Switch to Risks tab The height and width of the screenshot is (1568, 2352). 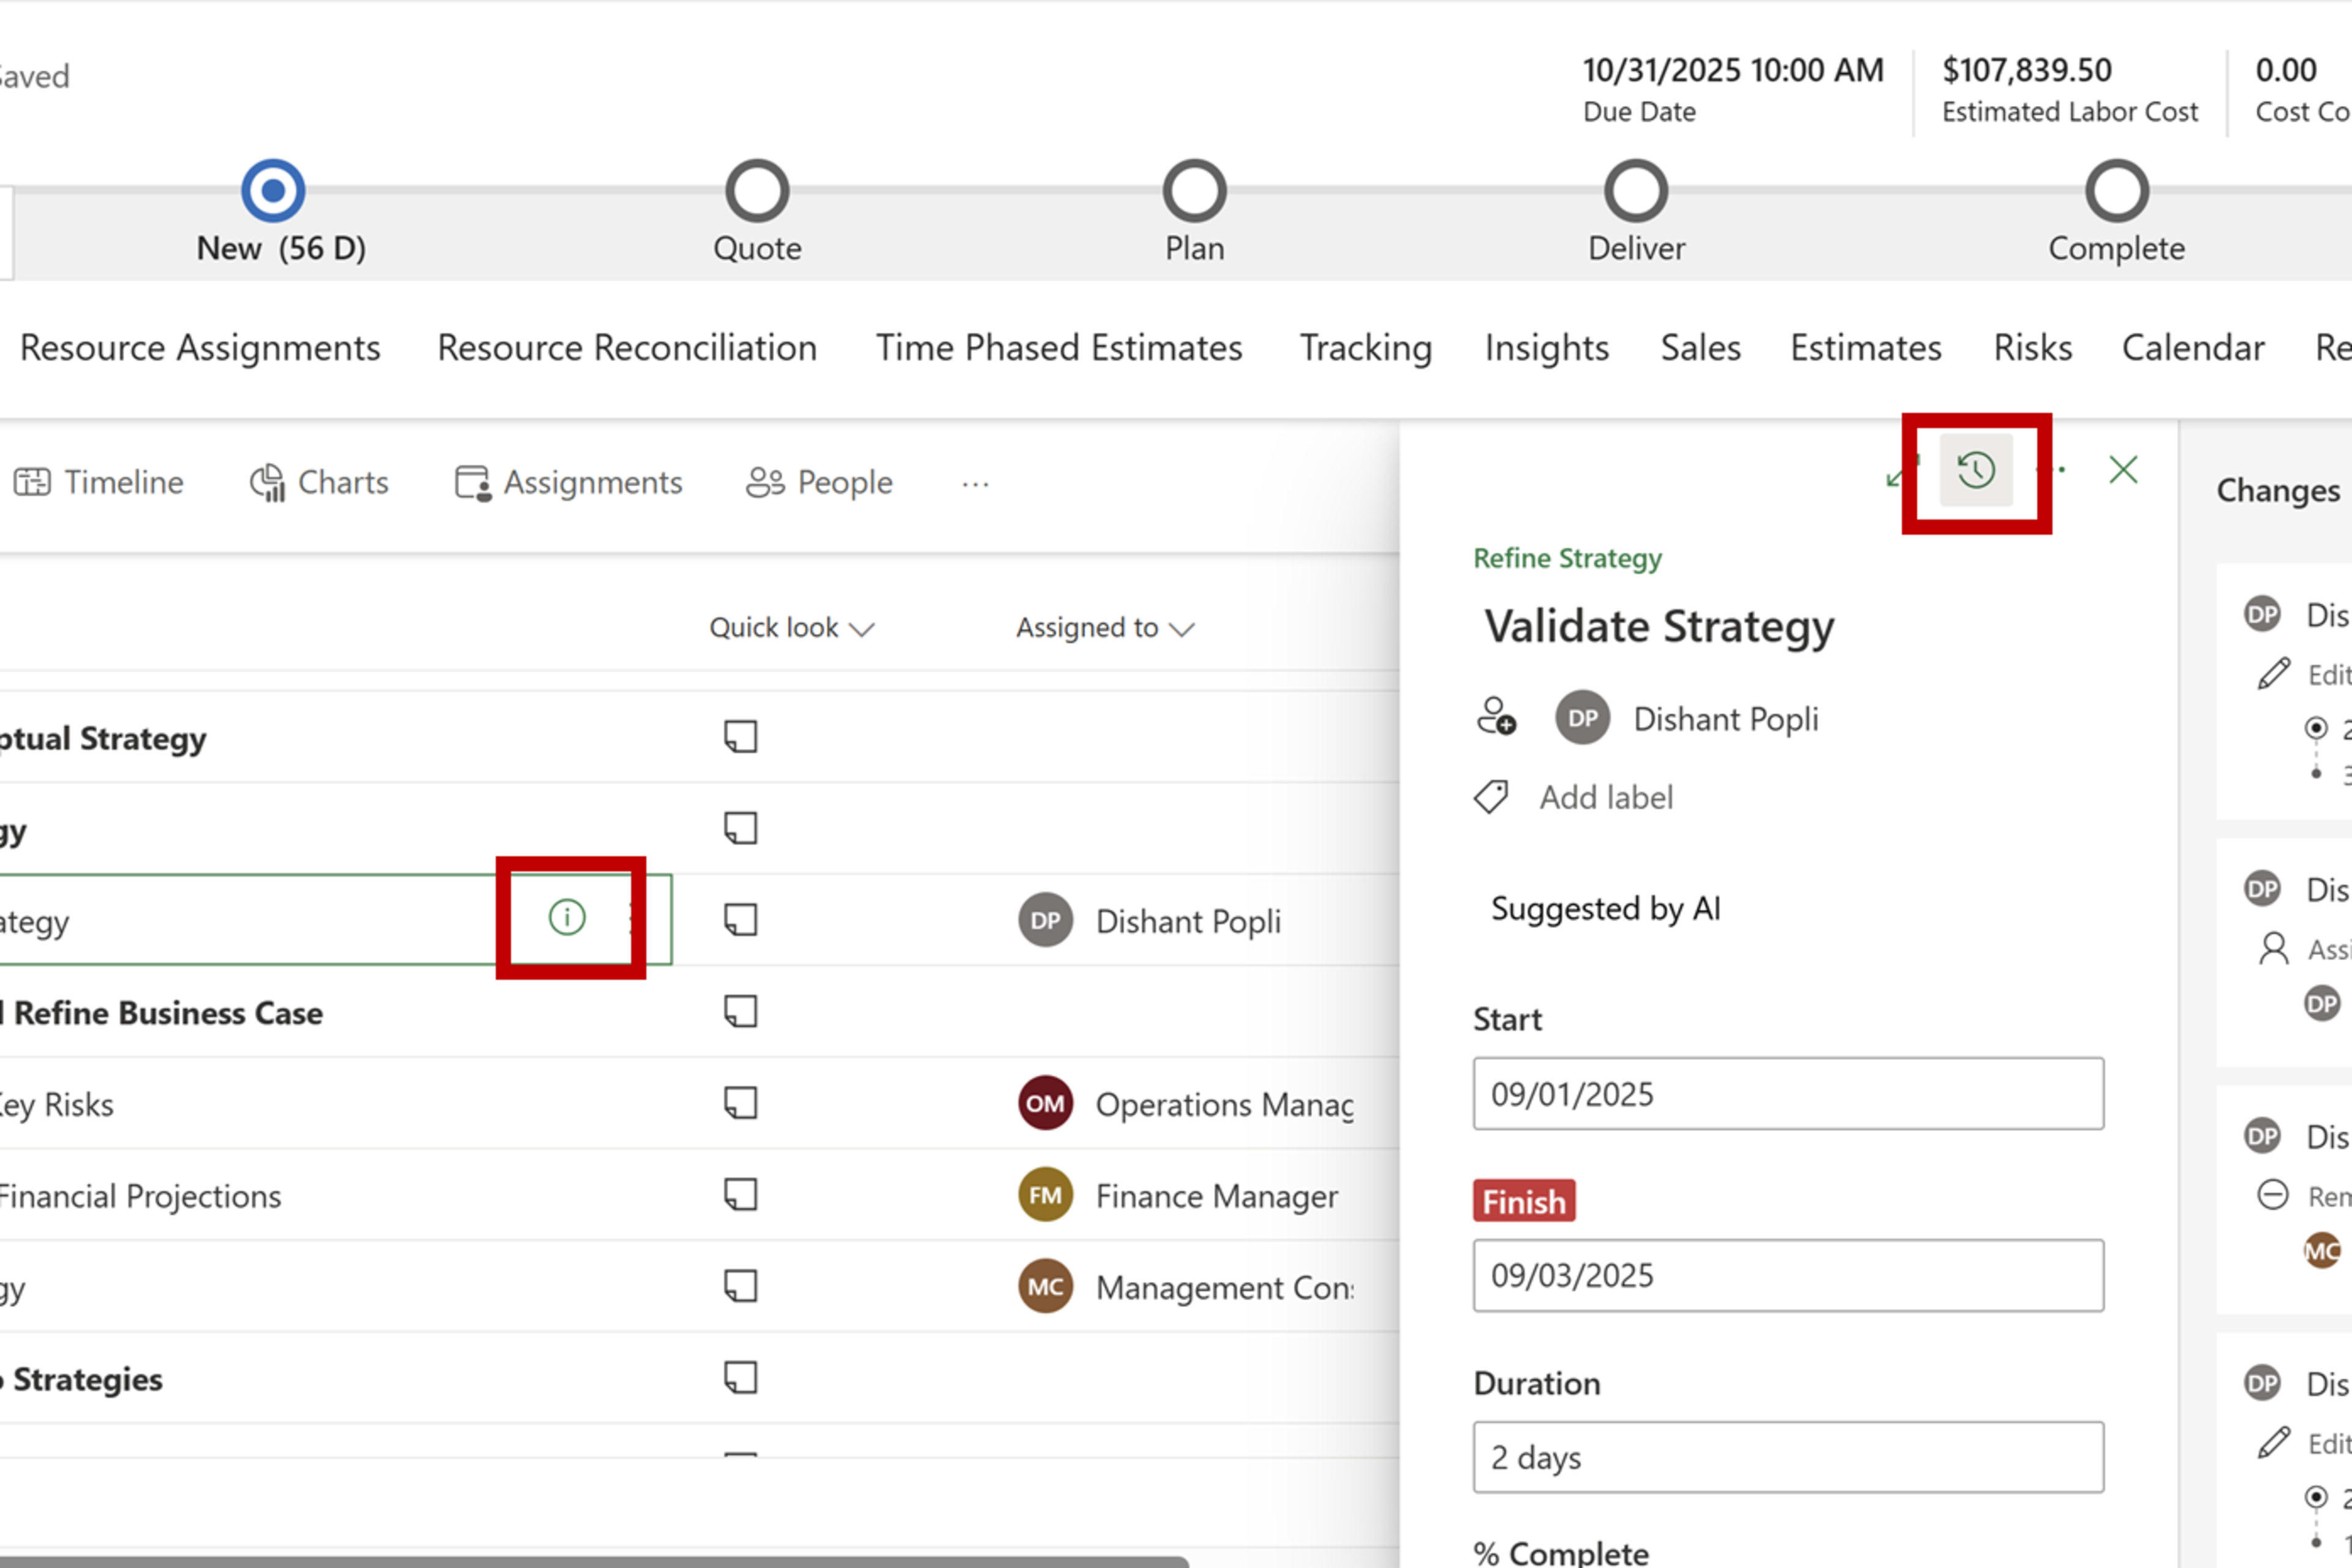(x=2033, y=348)
